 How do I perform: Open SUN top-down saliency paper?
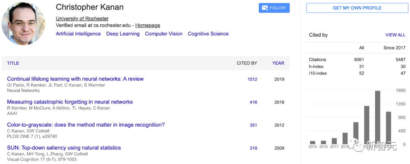point(64,148)
